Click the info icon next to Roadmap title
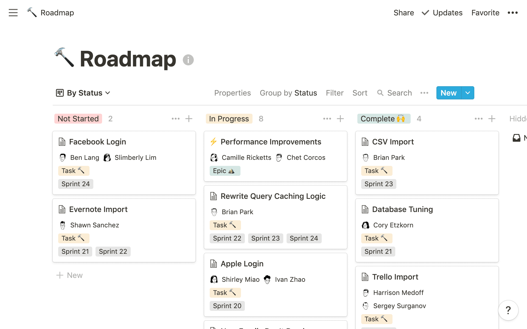Image resolution: width=527 pixels, height=329 pixels. (188, 60)
